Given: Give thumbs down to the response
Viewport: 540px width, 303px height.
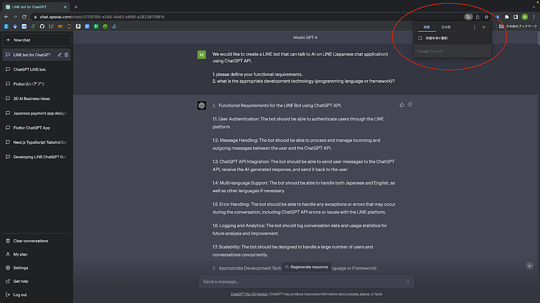Looking at the screenshot, I should point(410,104).
